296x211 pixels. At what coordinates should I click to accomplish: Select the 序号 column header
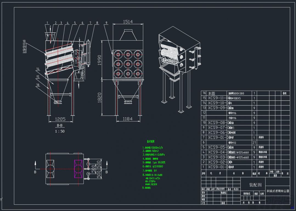coord(203,173)
